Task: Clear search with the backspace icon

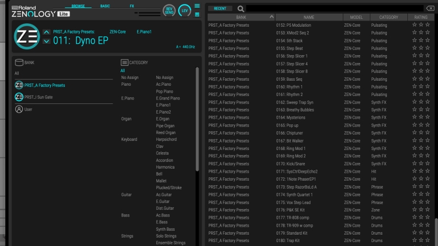Action: pos(430,9)
